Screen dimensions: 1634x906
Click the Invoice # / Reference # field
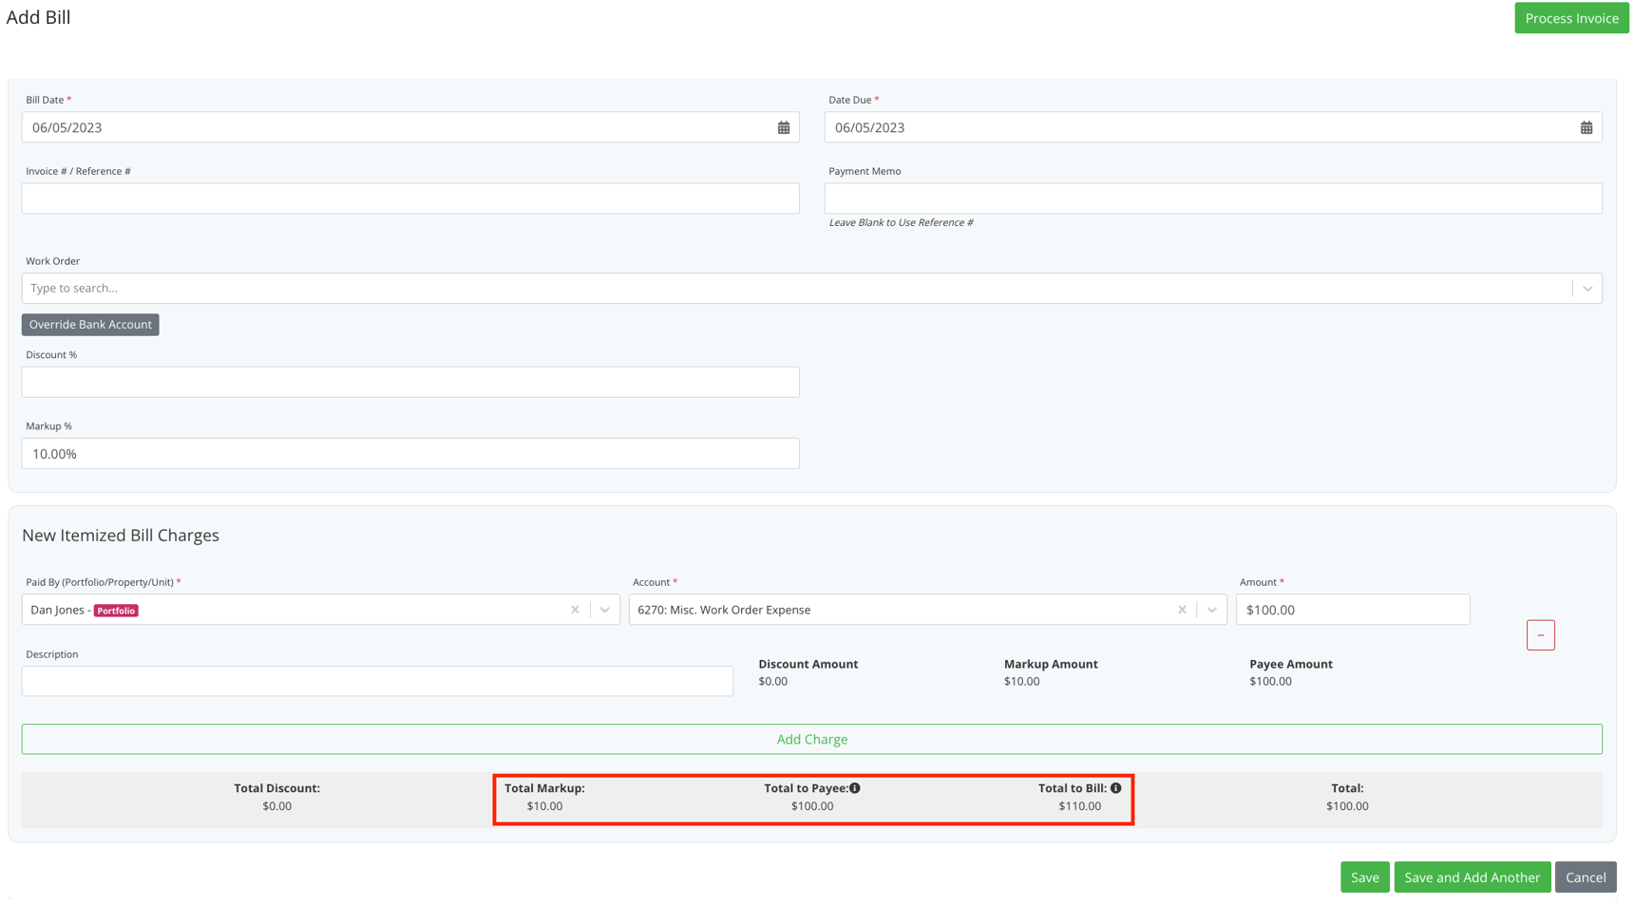(410, 198)
